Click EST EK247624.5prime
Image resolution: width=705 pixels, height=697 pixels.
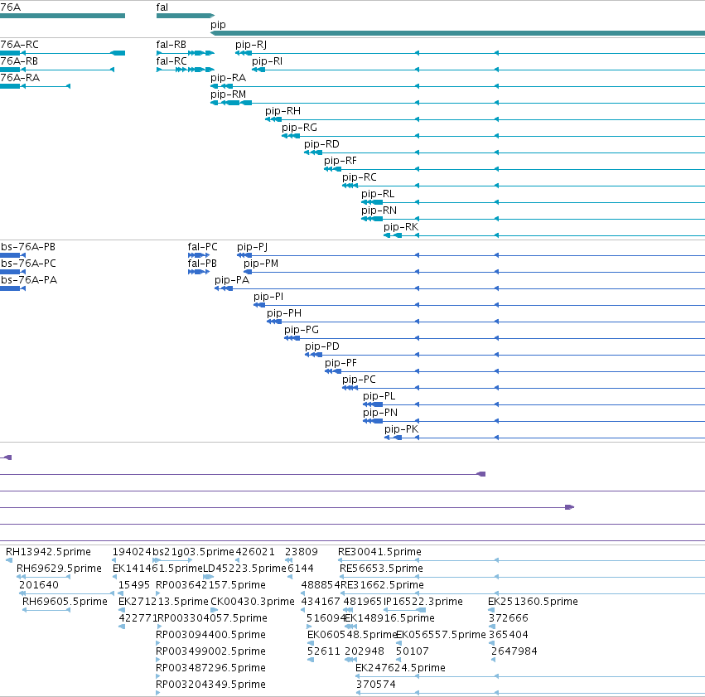point(400,668)
